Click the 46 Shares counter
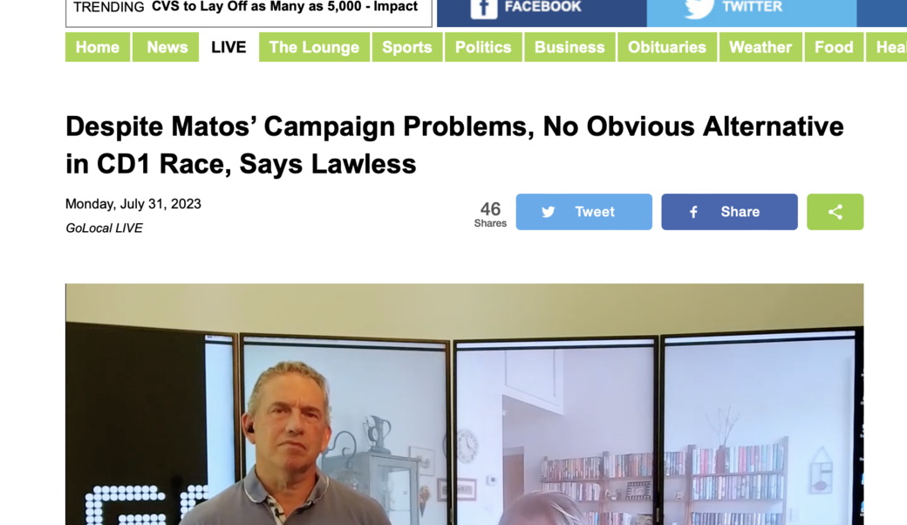Viewport: 907px width, 525px height. click(490, 214)
